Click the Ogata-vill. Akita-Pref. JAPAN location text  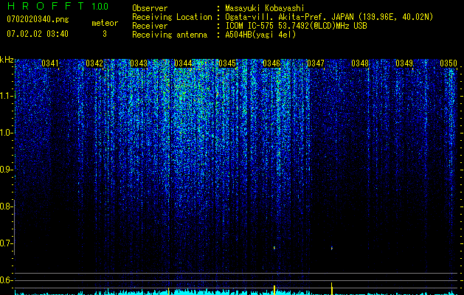tap(329, 17)
